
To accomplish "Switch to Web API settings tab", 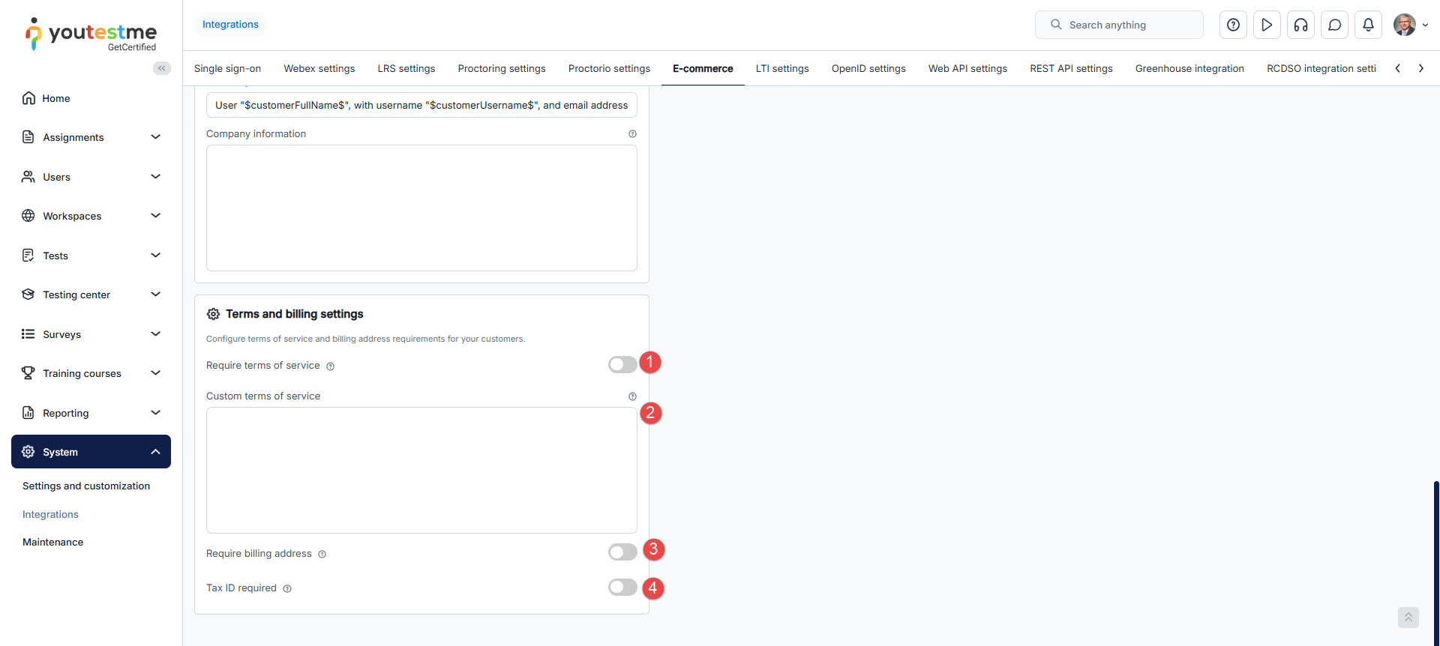I will point(967,68).
